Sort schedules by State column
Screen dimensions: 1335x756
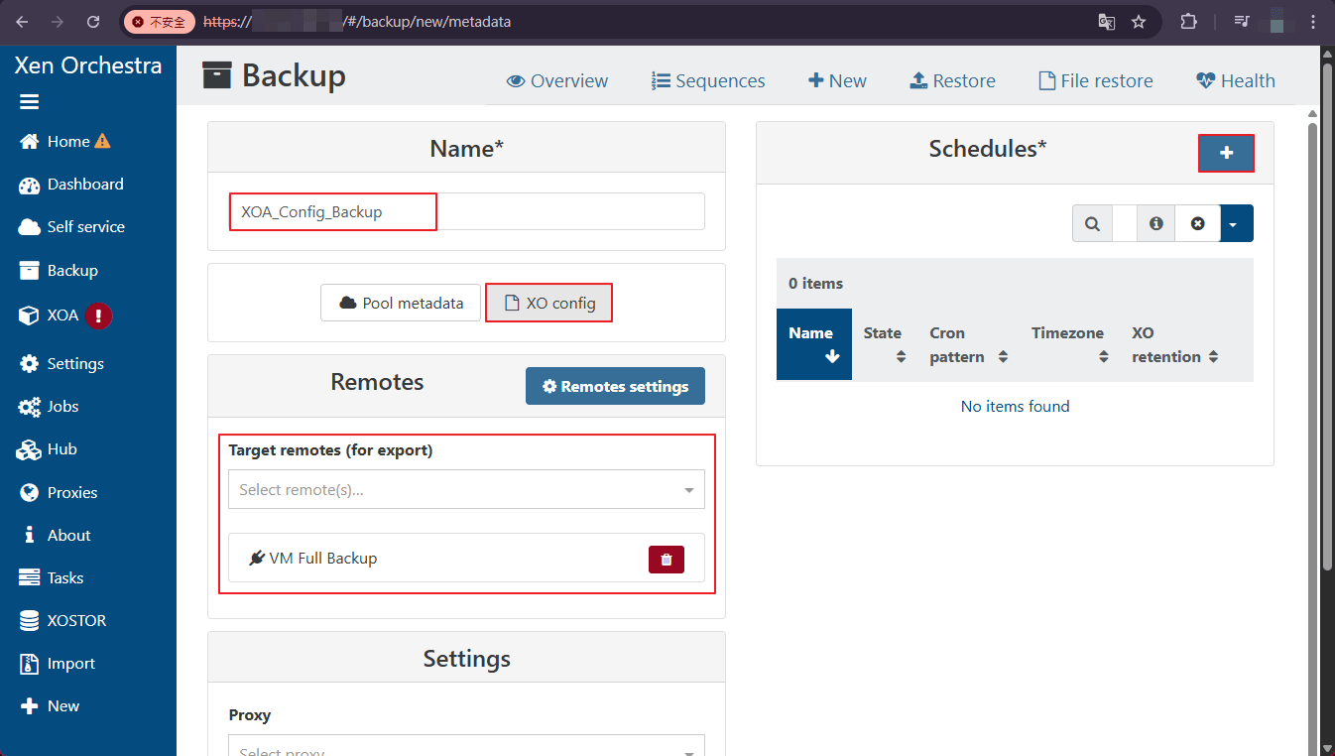point(885,344)
